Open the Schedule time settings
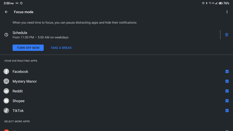This screenshot has width=233, height=131. (x=40, y=35)
